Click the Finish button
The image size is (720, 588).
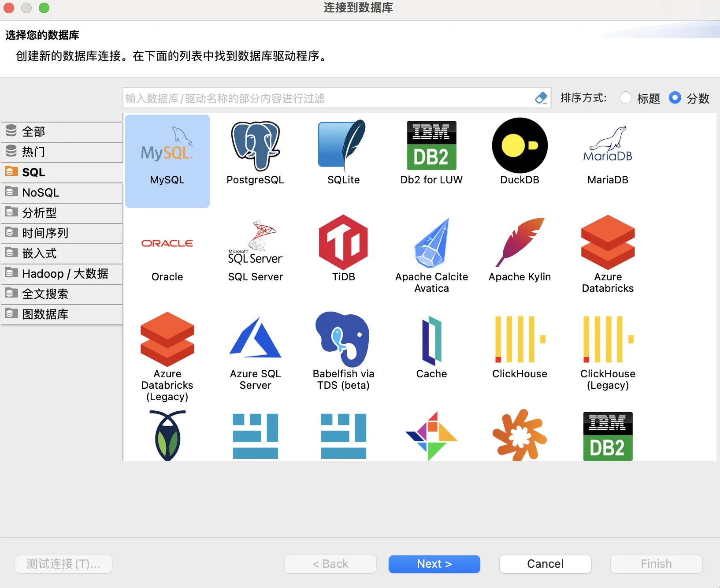657,564
